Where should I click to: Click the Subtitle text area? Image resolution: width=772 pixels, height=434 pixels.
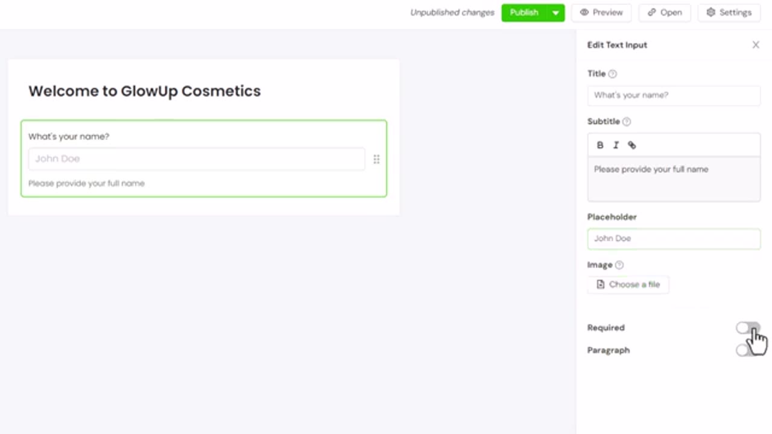674,179
